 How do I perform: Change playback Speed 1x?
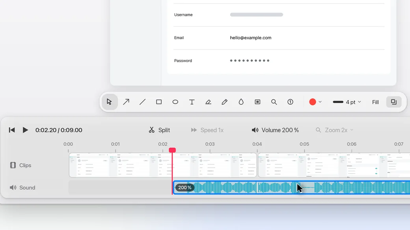coord(207,130)
